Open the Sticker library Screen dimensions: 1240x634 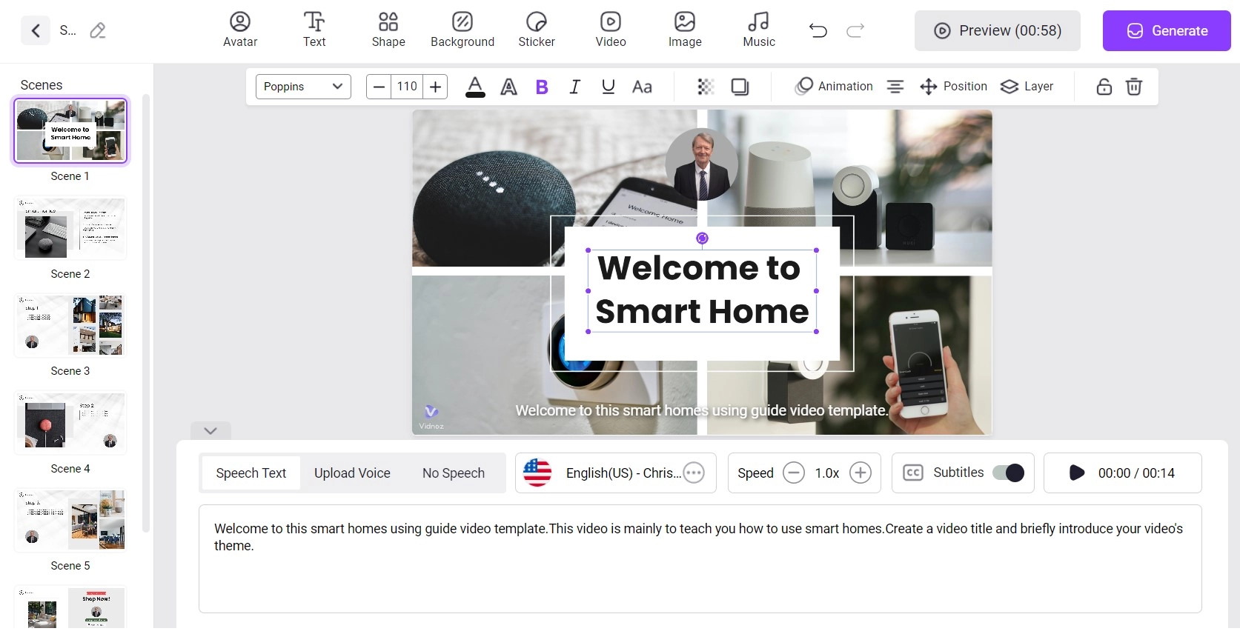click(x=537, y=30)
